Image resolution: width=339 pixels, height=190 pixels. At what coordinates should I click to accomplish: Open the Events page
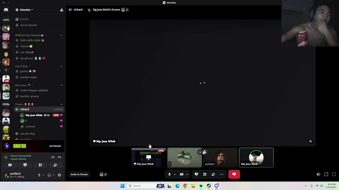pyautogui.click(x=24, y=19)
